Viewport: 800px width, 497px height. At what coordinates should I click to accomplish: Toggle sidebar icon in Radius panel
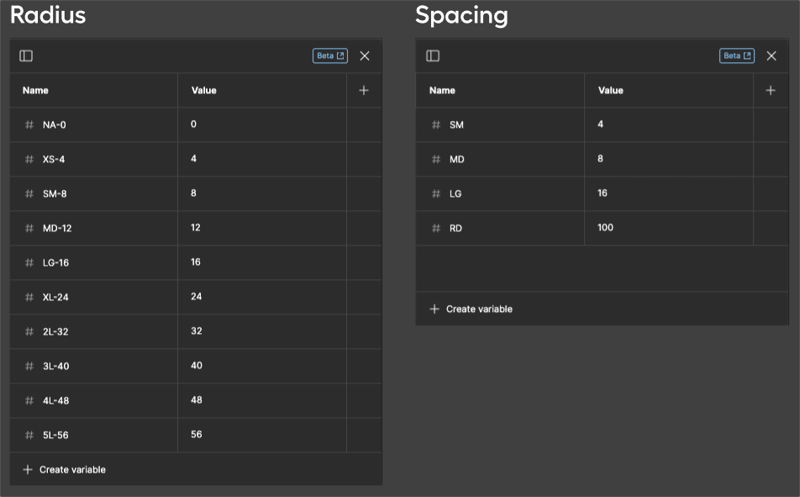(x=26, y=56)
